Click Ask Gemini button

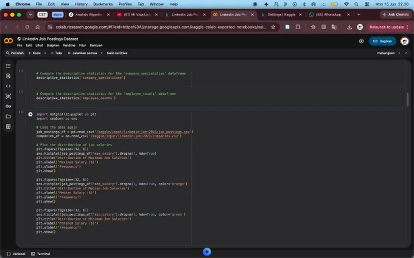pyautogui.click(x=396, y=15)
